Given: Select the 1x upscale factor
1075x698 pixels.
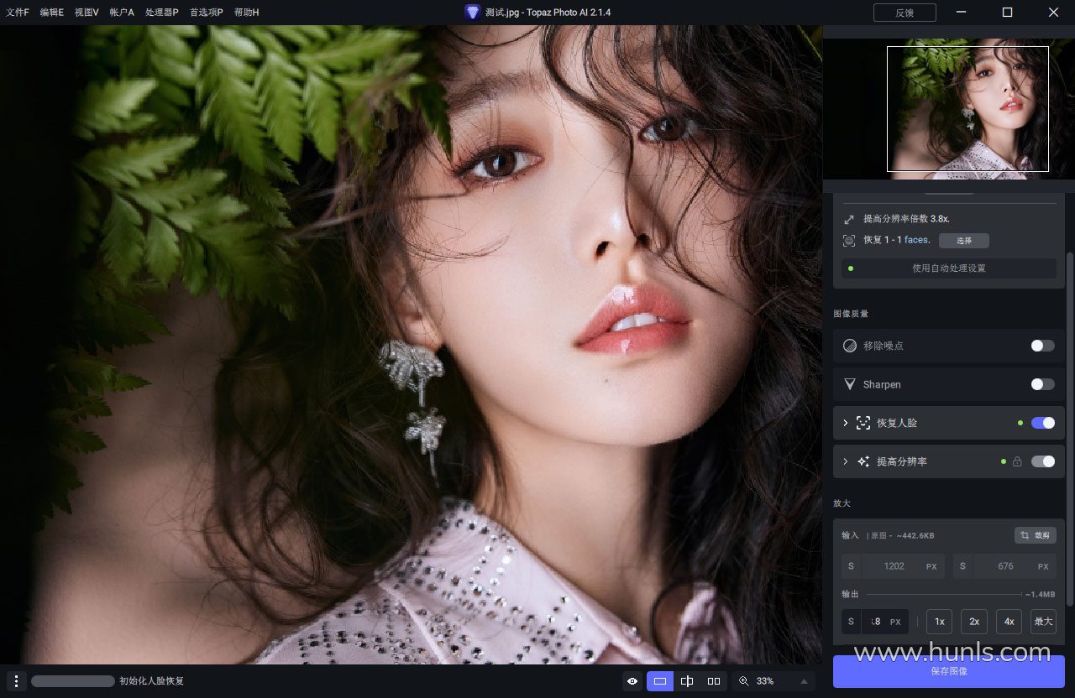Looking at the screenshot, I should pos(939,622).
